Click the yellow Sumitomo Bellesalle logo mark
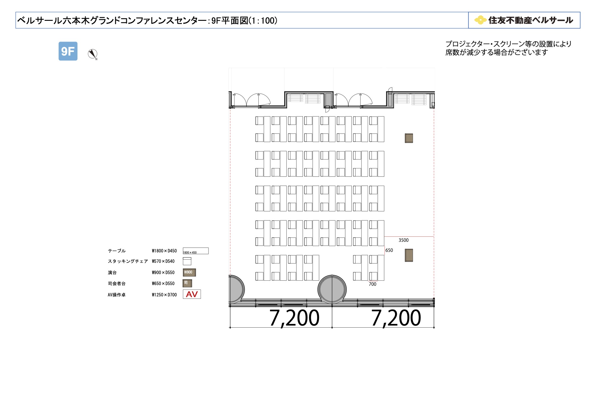 point(480,20)
